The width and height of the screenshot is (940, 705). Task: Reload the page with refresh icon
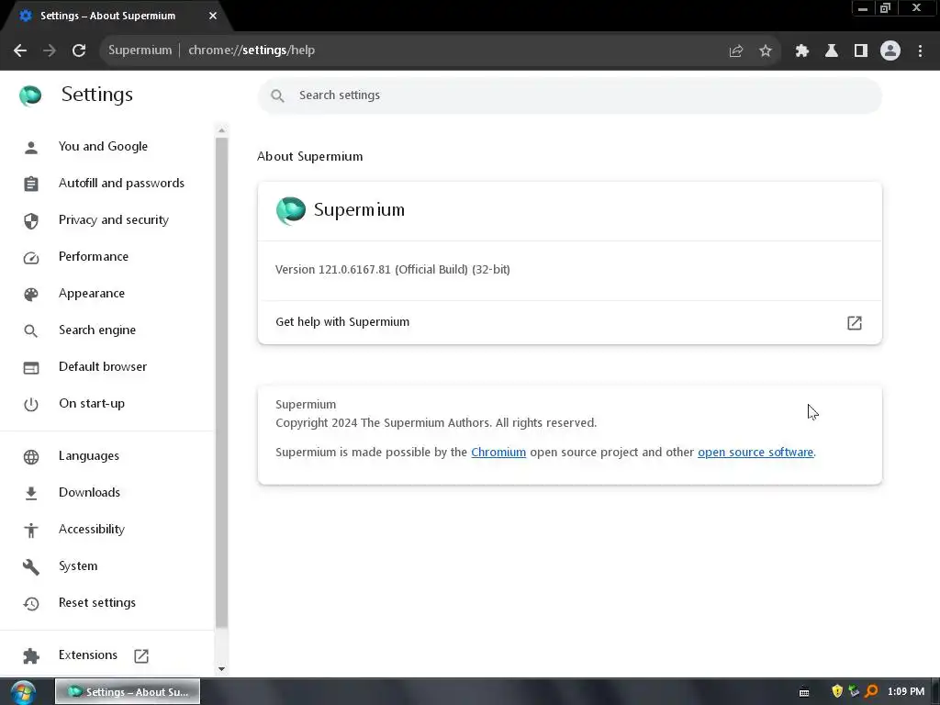pos(79,50)
